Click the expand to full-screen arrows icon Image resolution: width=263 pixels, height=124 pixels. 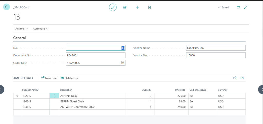tap(246, 7)
